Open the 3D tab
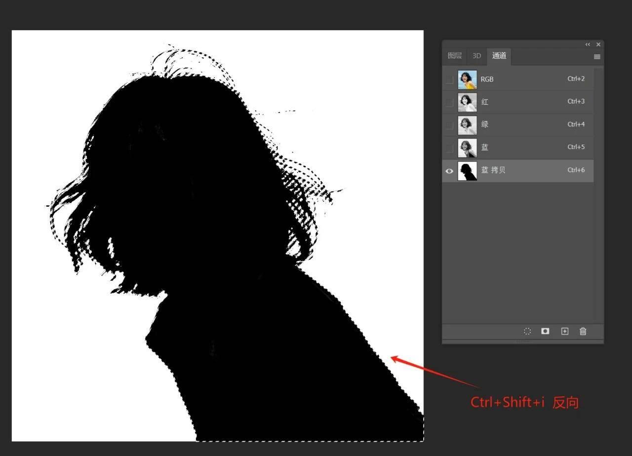 coord(476,56)
